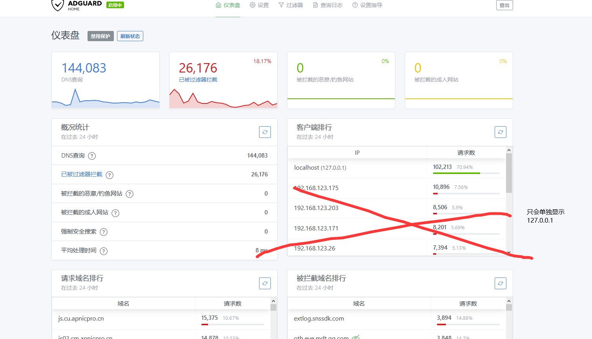
Task: Open the 过滤器 menu
Action: pyautogui.click(x=291, y=5)
